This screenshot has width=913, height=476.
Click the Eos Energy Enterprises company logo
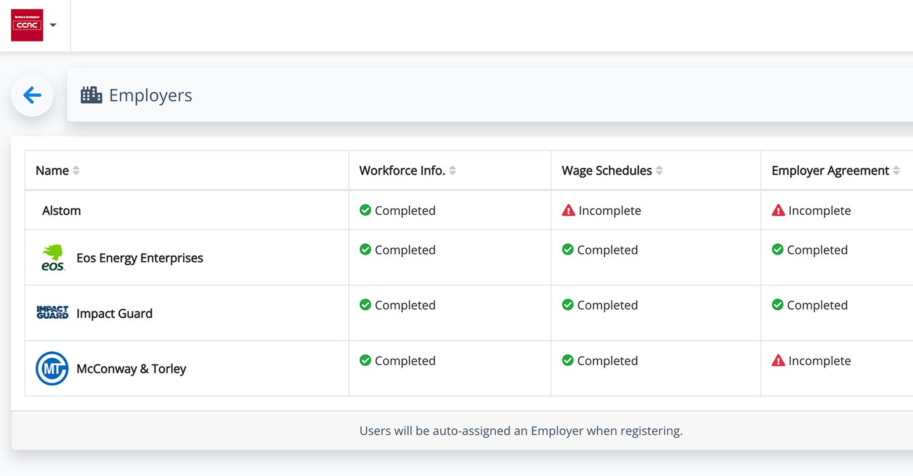coord(53,257)
